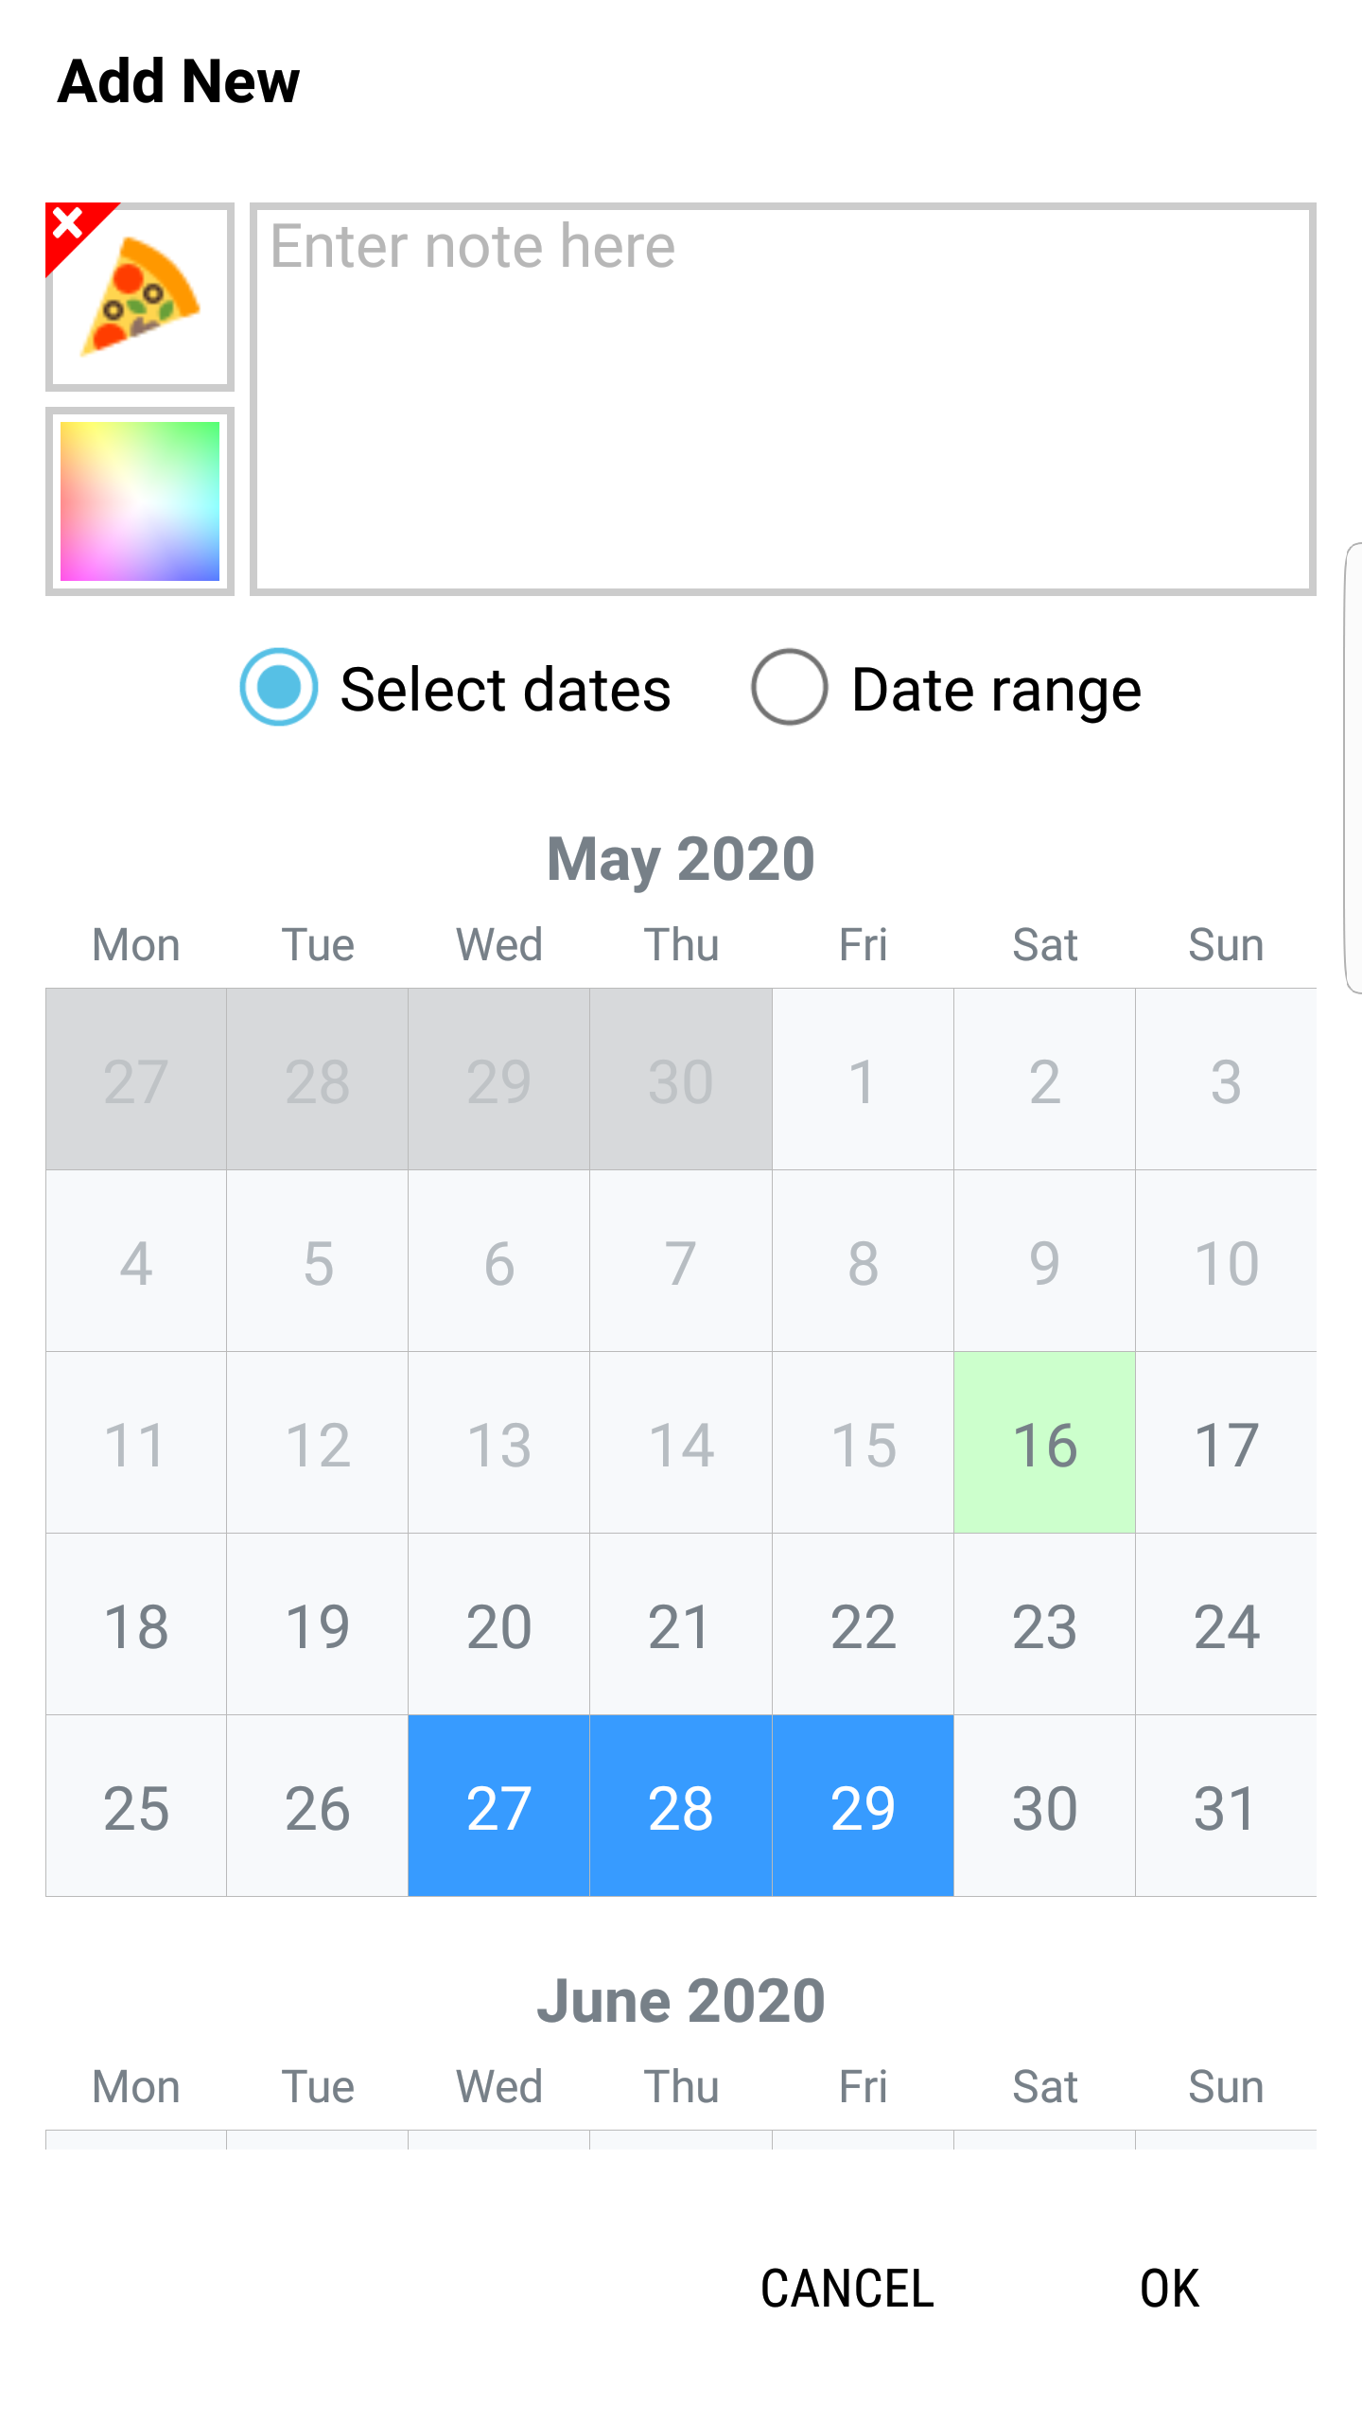Deselect May 27 in the calendar
The image size is (1362, 2422).
coord(499,1806)
